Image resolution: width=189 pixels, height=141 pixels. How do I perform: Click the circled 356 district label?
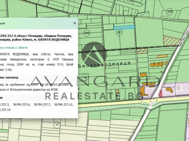[87, 33]
